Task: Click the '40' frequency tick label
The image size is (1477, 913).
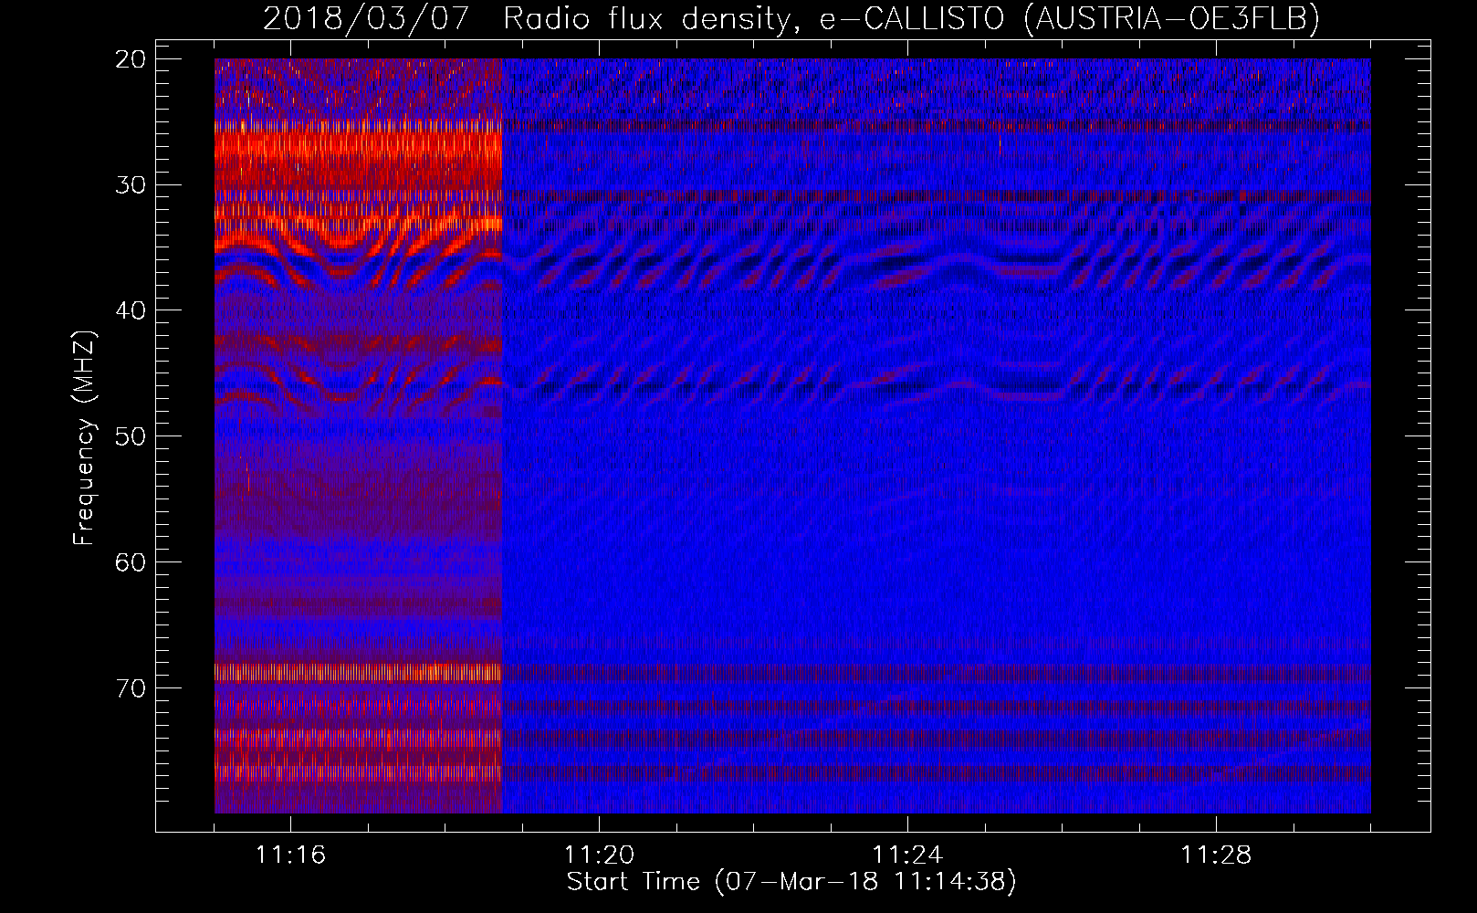Action: pos(131,310)
